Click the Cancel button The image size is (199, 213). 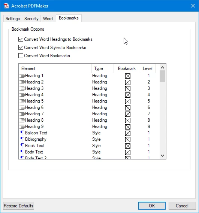tap(182, 206)
